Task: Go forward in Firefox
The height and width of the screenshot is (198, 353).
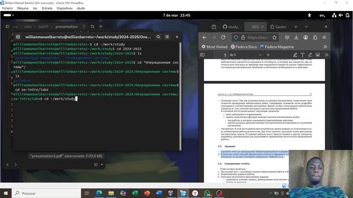Action: click(214, 37)
